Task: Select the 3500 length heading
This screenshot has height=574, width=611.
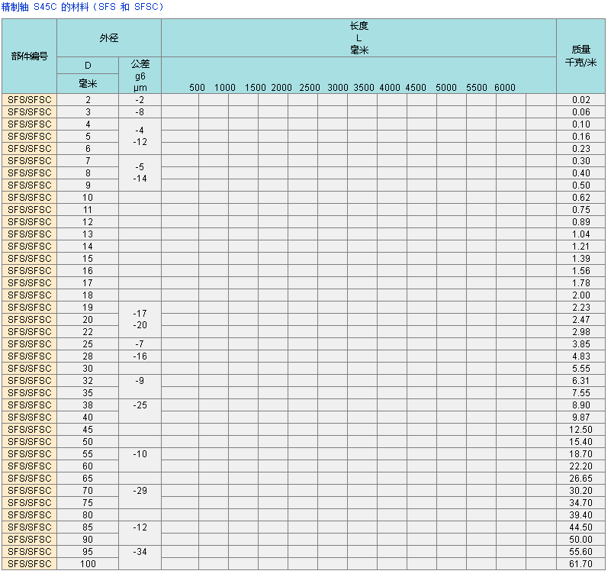Action: [x=364, y=87]
